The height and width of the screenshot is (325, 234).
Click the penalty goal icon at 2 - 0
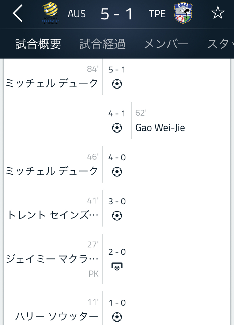(117, 266)
